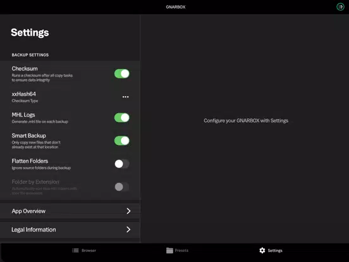Select the Settings tab label
The width and height of the screenshot is (349, 262).
(x=275, y=251)
